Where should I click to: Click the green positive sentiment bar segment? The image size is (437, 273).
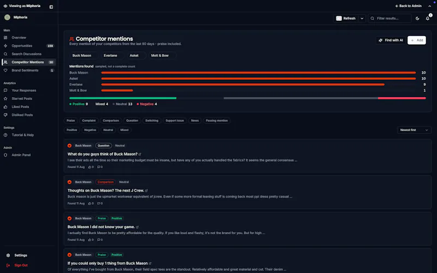pyautogui.click(x=123, y=98)
